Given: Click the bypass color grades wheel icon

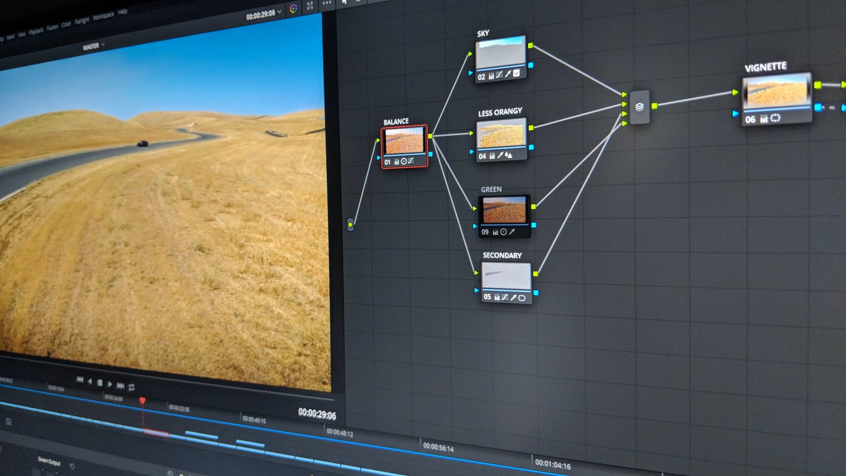Looking at the screenshot, I should pyautogui.click(x=294, y=9).
